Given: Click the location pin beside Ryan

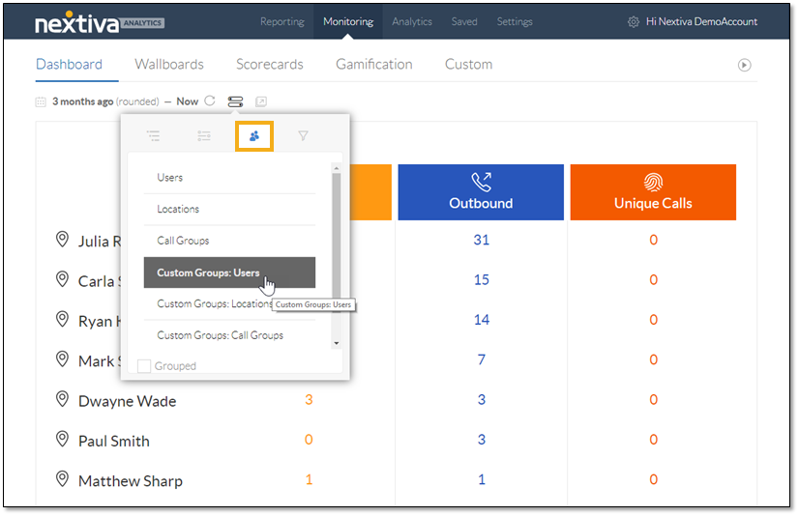Looking at the screenshot, I should click(62, 319).
